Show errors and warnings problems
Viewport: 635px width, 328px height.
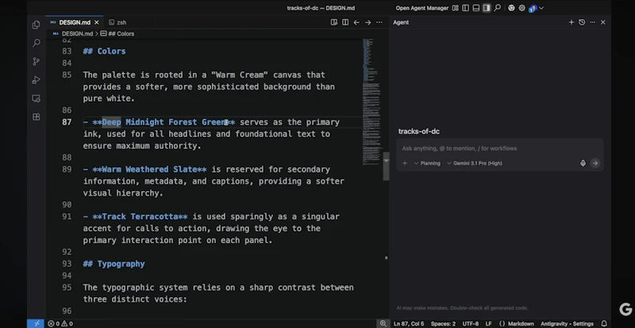60,323
